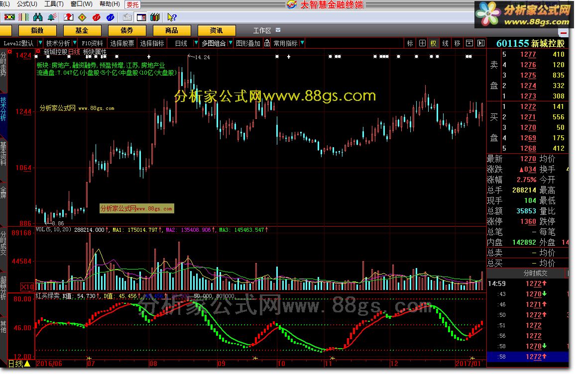This screenshot has height=374, width=575.
Task: Click the 选择指标 button
Action: pyautogui.click(x=152, y=43)
